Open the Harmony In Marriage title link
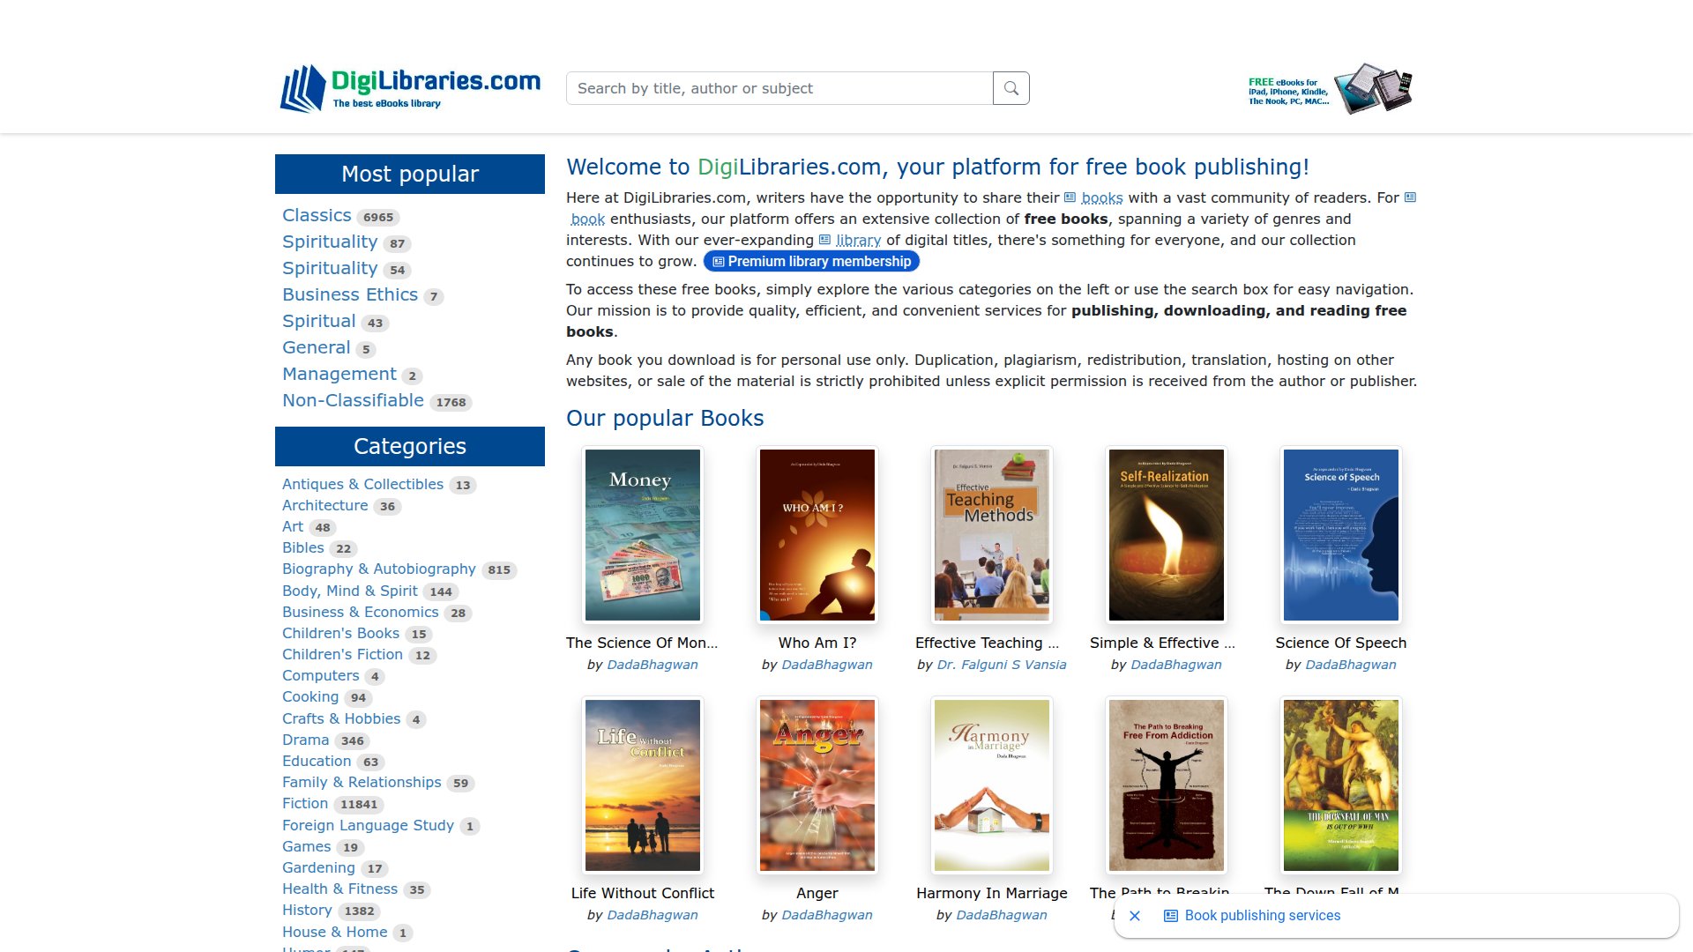Viewport: 1693px width, 952px height. [992, 893]
